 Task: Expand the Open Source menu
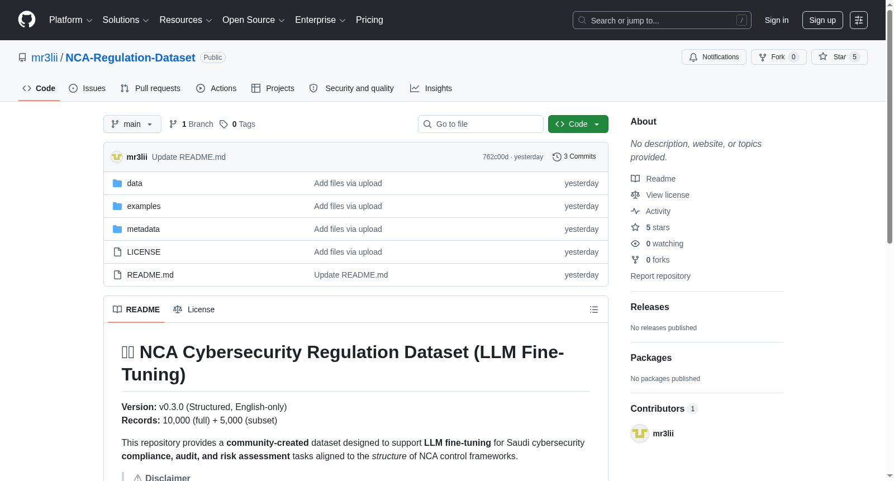[254, 20]
